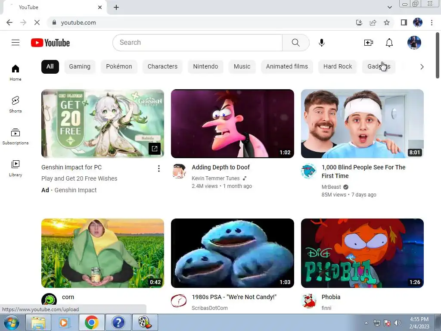Screen dimensions: 441x331
Task: Open the YouTube hamburger guide menu
Action: click(x=16, y=43)
